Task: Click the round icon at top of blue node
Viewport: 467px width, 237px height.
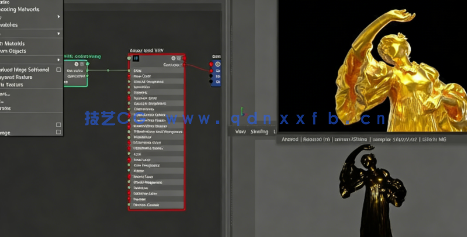Action: click(218, 64)
